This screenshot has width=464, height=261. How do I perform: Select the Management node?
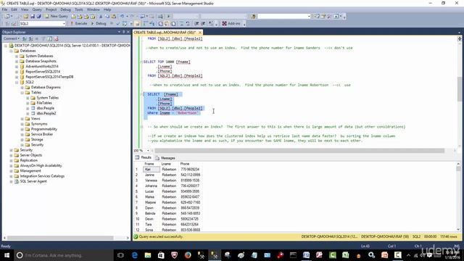point(30,171)
